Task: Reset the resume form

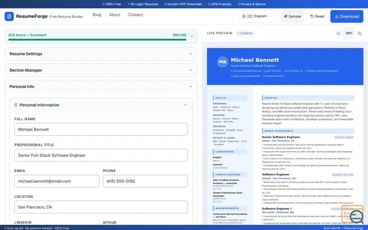Action: [317, 16]
